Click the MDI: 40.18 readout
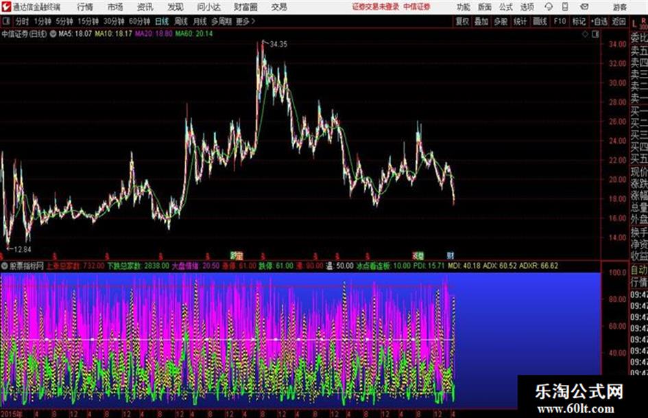This screenshot has height=418, width=648. tap(464, 266)
